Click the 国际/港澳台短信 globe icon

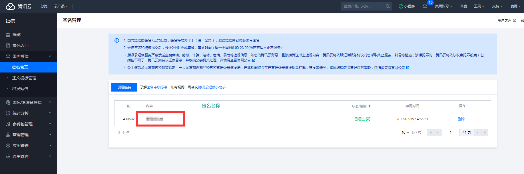pyautogui.click(x=8, y=102)
